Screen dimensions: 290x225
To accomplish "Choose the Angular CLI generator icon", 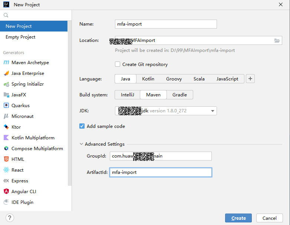I will (6, 192).
